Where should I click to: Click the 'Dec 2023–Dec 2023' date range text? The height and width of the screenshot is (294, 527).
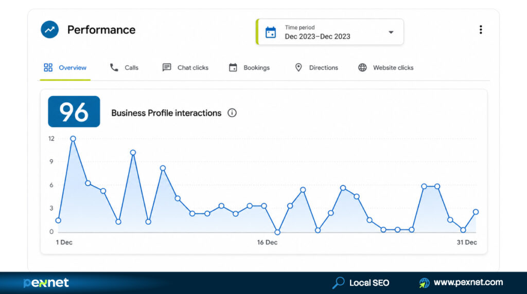pos(318,36)
